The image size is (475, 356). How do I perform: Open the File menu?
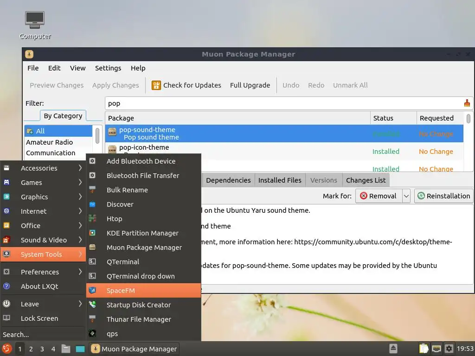(x=33, y=68)
